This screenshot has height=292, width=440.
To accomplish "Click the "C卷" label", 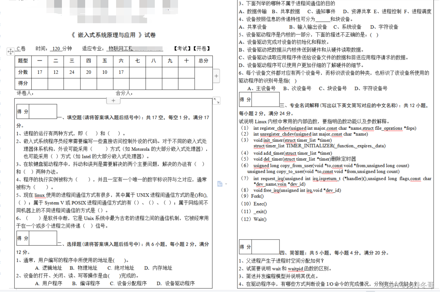I will click(21, 48).
